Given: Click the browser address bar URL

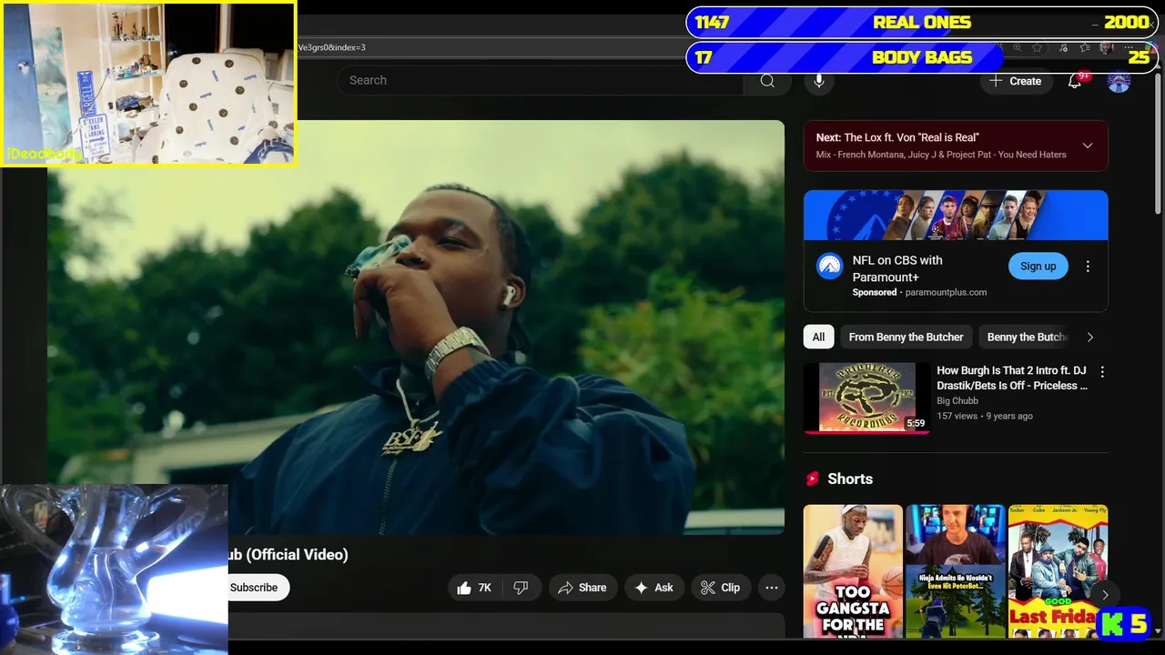Looking at the screenshot, I should click(x=332, y=47).
